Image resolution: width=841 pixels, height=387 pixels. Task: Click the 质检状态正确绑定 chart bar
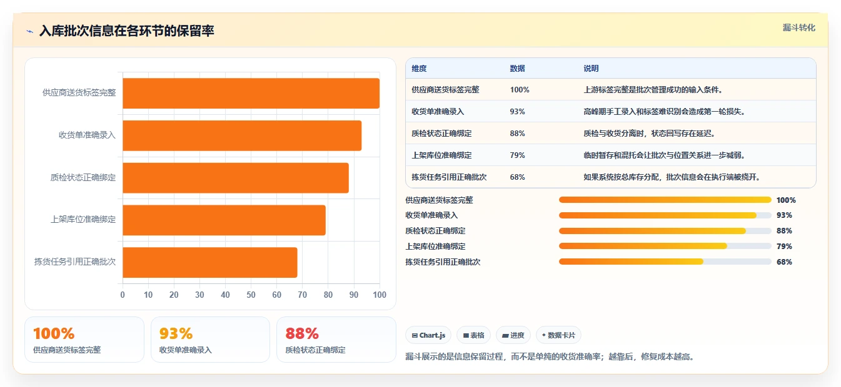(x=236, y=178)
